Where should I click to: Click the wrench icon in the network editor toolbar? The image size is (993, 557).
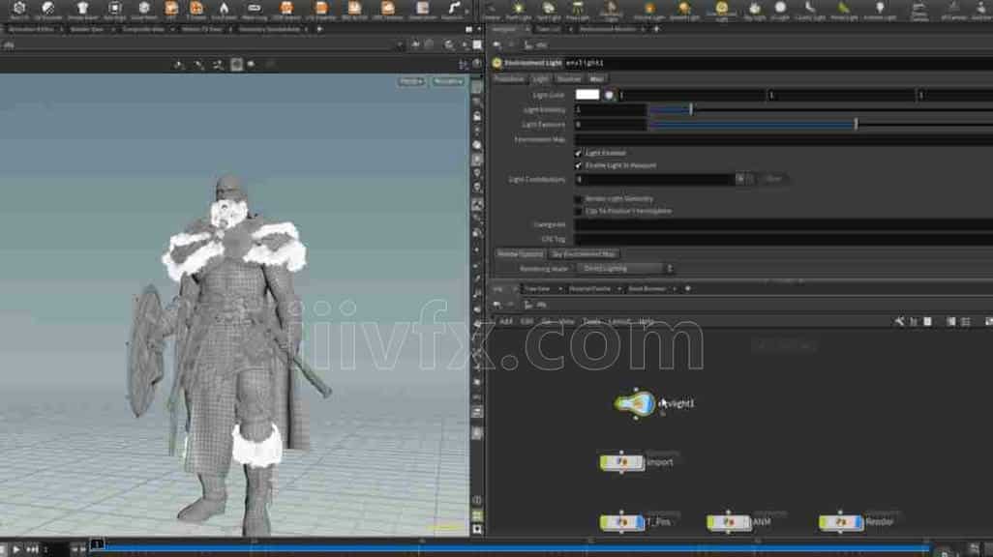click(899, 322)
